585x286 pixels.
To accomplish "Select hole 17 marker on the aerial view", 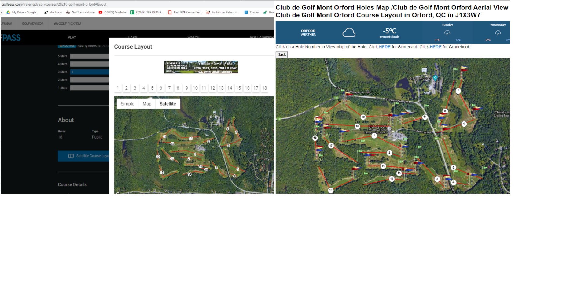I will point(331,146).
